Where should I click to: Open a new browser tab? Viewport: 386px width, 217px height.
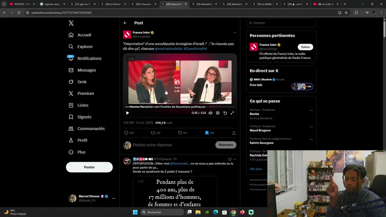[x=345, y=4]
